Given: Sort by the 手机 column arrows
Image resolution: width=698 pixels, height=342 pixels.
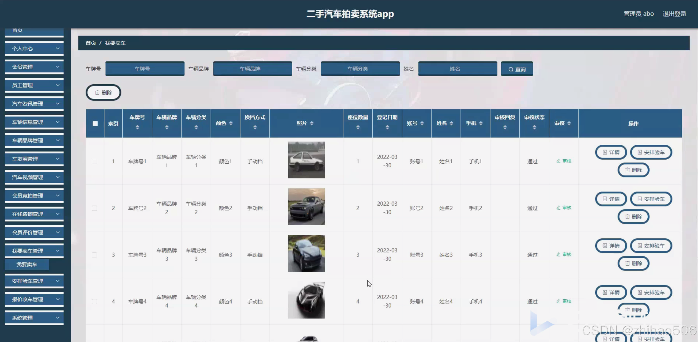Looking at the screenshot, I should click(481, 123).
